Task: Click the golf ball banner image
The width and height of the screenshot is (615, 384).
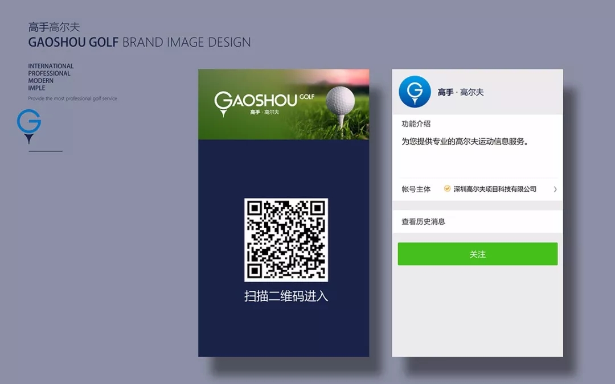Action: 284,104
